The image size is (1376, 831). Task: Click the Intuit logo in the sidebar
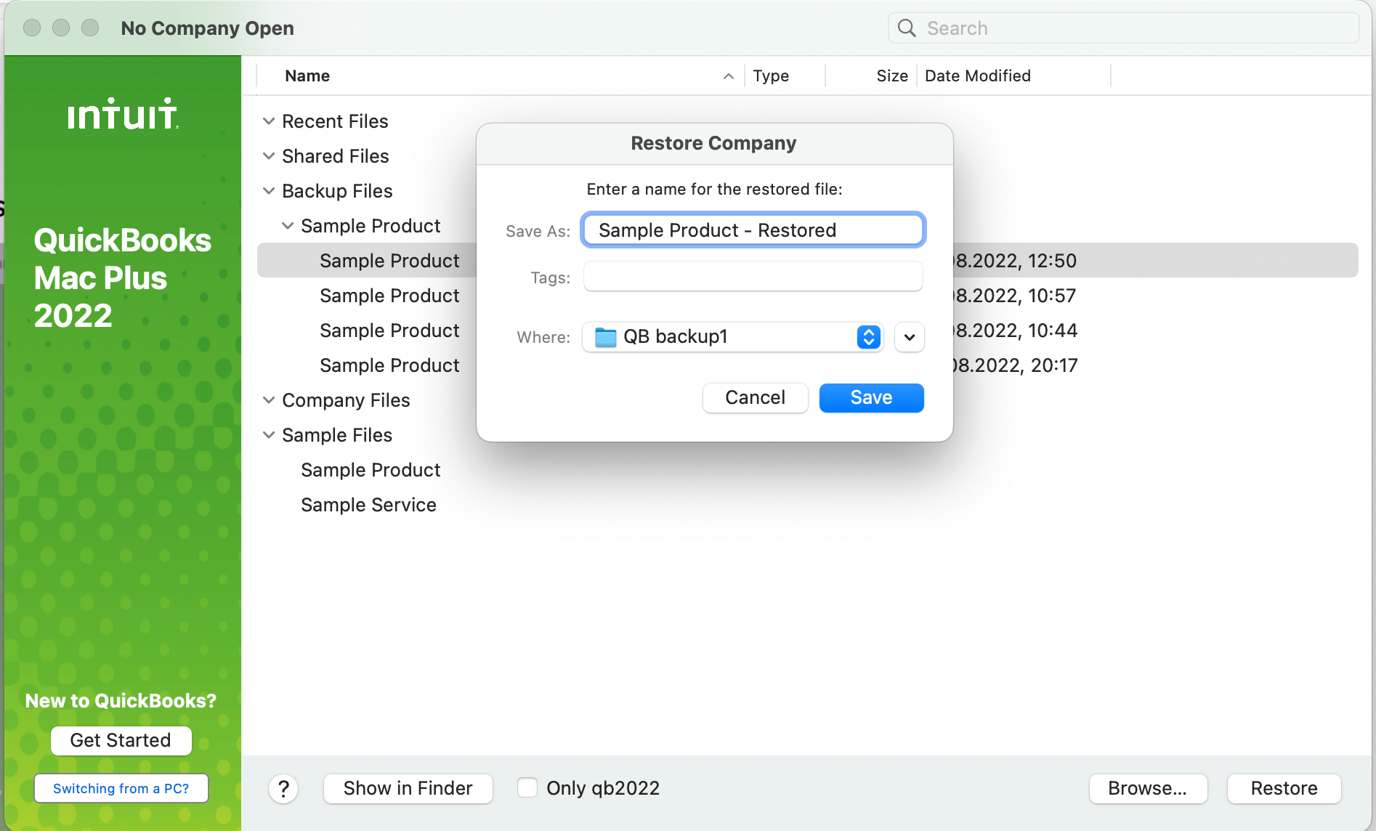click(x=121, y=113)
